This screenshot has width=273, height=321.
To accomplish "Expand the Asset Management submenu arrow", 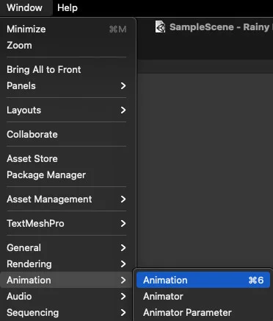I will (x=123, y=200).
